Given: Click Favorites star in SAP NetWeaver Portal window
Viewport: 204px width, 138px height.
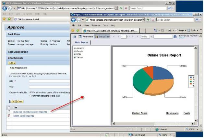Looking at the screenshot, I should click(4, 19).
